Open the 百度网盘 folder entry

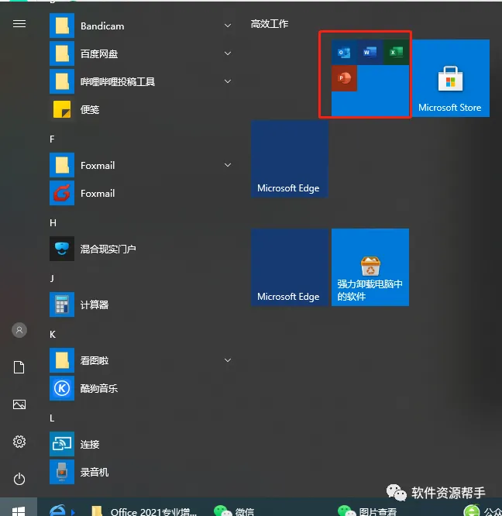point(143,53)
